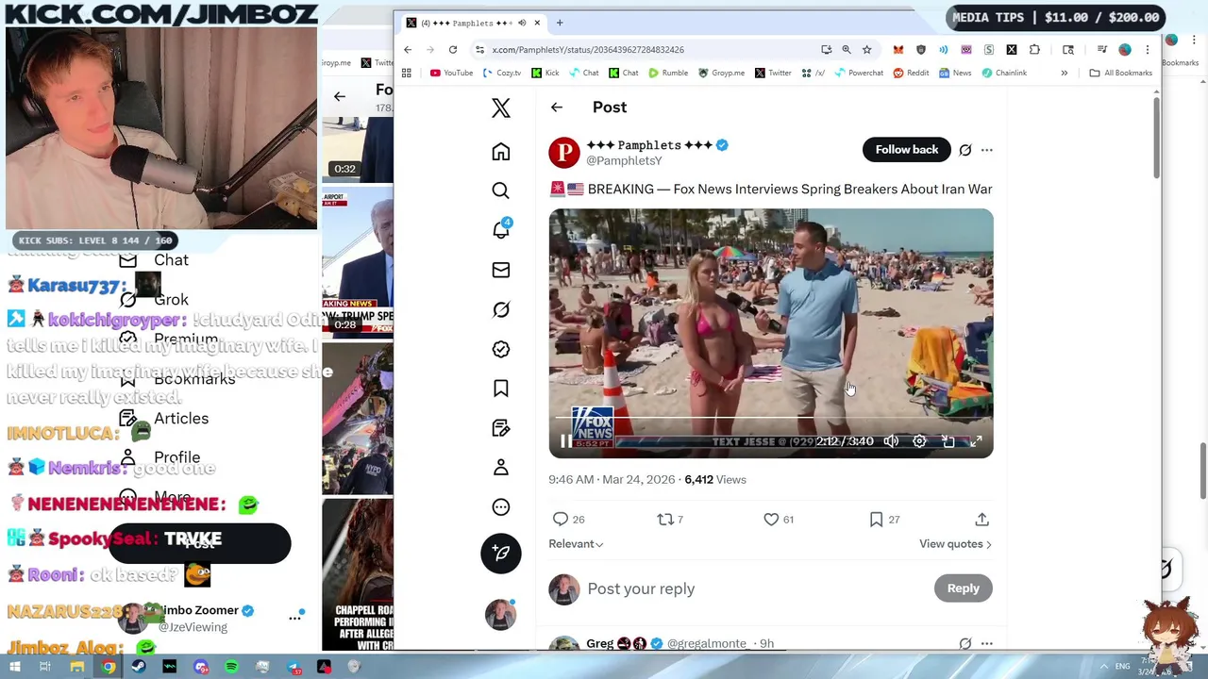The height and width of the screenshot is (679, 1208).
Task: Go to Home in X sidebar
Action: [x=501, y=152]
